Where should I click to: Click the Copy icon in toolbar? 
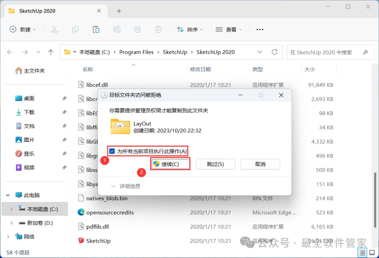pos(75,29)
